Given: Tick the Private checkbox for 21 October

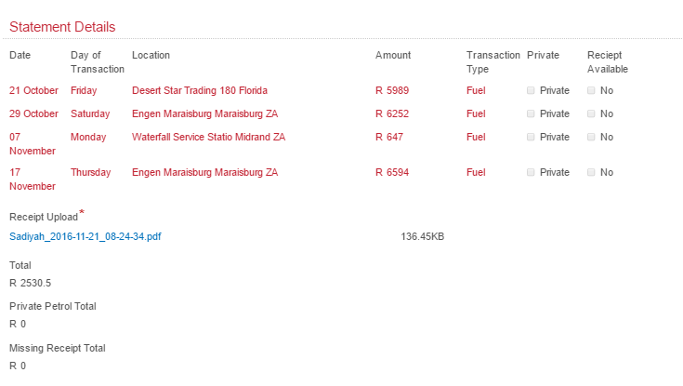Looking at the screenshot, I should click(531, 91).
